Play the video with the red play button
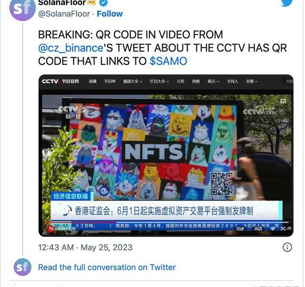This screenshot has width=305, height=287. pos(51,229)
